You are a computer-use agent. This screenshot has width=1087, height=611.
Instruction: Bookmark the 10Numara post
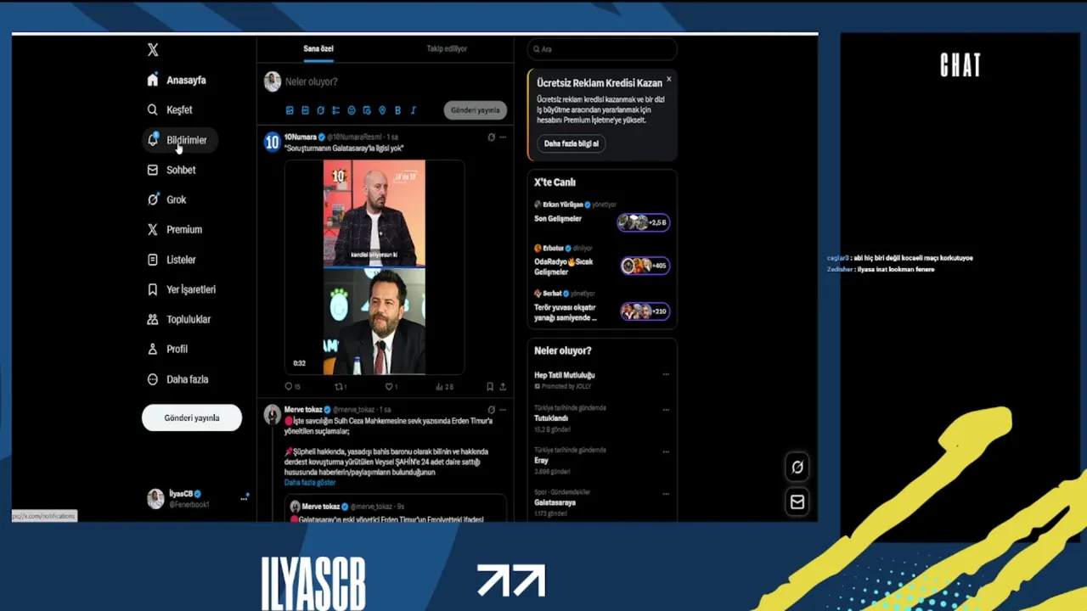490,386
